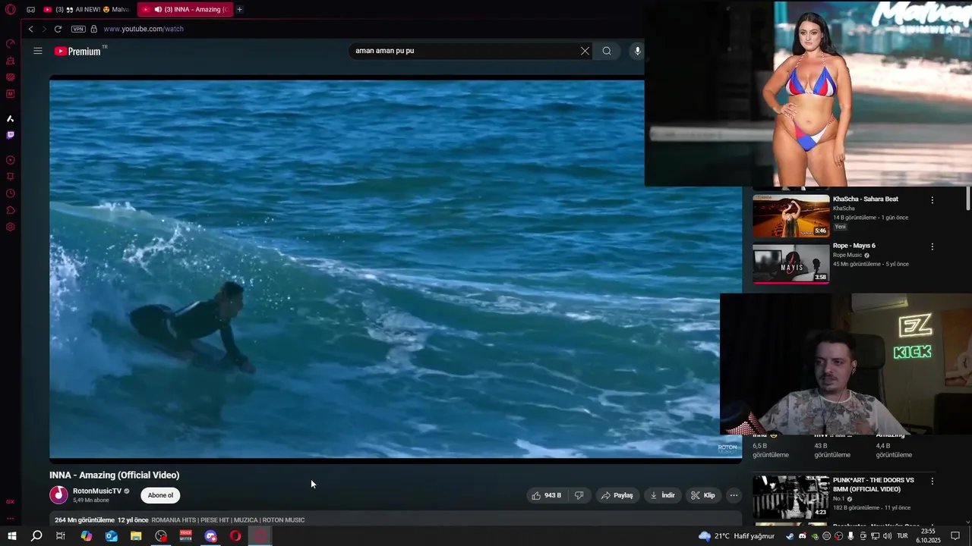This screenshot has height=546, width=972.
Task: Open PUNK*ART The Doors vs 8MM thumbnail
Action: point(791,497)
